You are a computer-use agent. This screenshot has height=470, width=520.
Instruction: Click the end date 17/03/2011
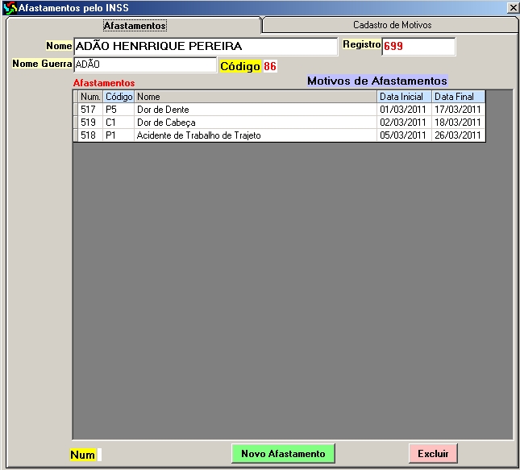point(458,110)
